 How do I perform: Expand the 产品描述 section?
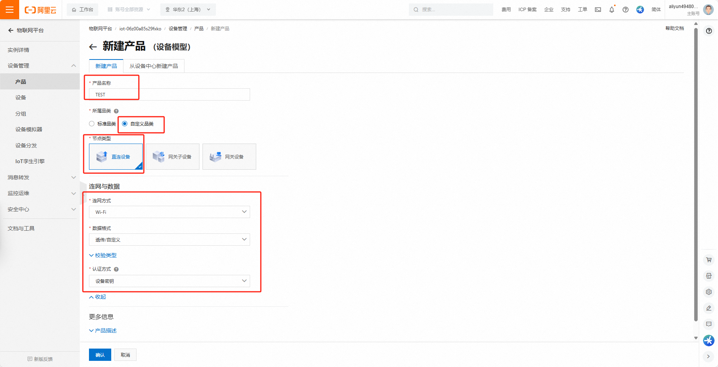pos(103,331)
